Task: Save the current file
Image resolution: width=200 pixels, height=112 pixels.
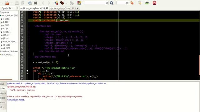Action: point(17,3)
